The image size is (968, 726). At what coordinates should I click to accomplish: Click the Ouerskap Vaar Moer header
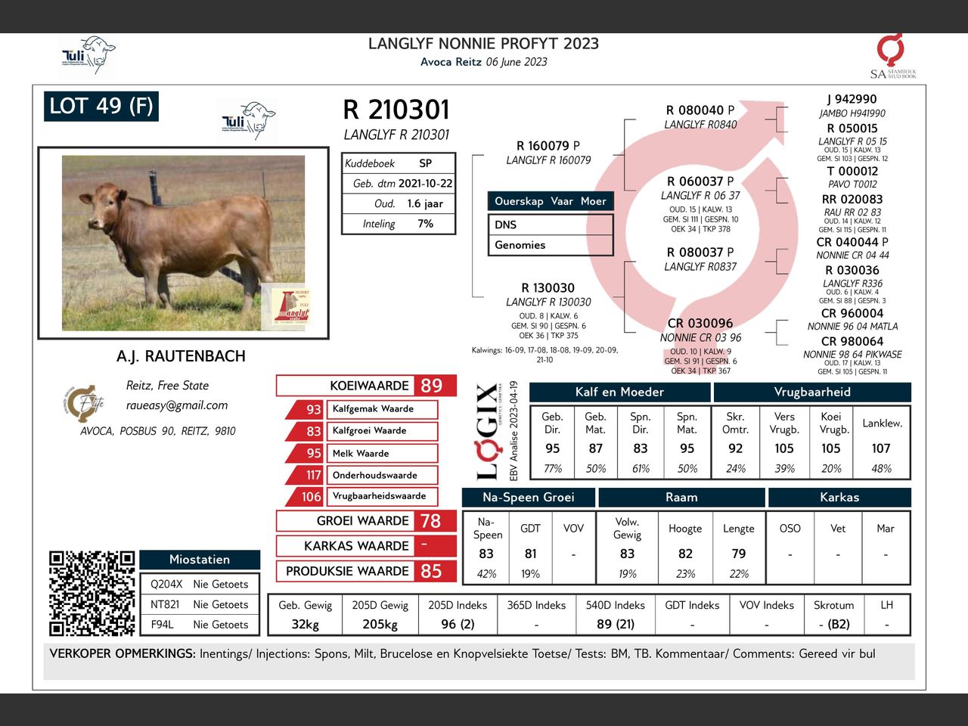point(551,201)
